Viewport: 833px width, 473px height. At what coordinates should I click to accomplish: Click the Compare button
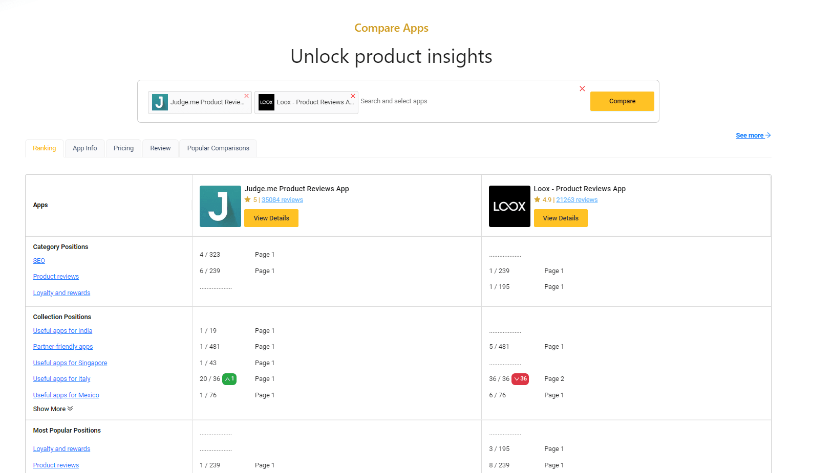click(x=622, y=101)
